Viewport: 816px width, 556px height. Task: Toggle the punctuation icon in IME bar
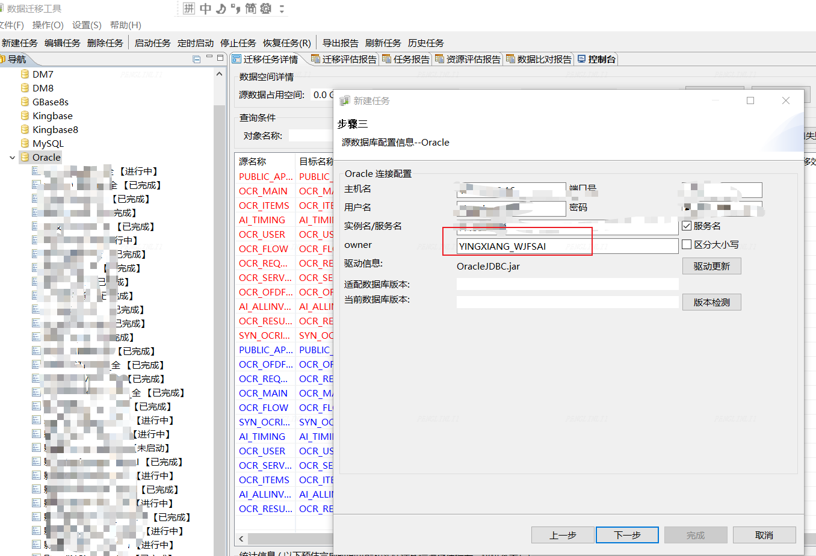(x=235, y=8)
